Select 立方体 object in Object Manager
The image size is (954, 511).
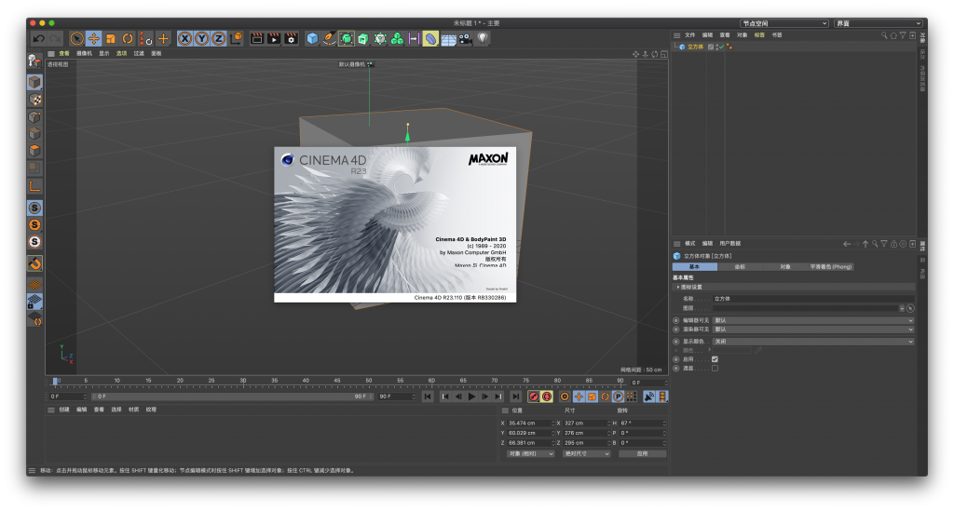coord(695,47)
